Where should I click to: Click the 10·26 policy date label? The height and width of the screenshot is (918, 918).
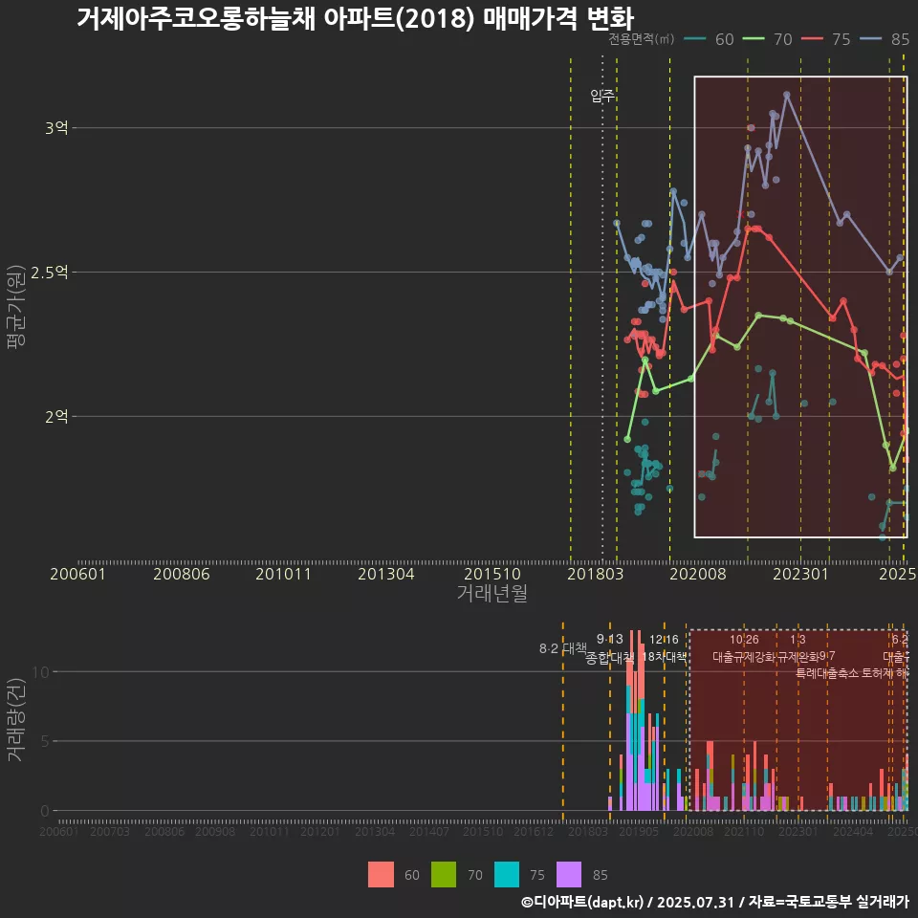pyautogui.click(x=744, y=640)
